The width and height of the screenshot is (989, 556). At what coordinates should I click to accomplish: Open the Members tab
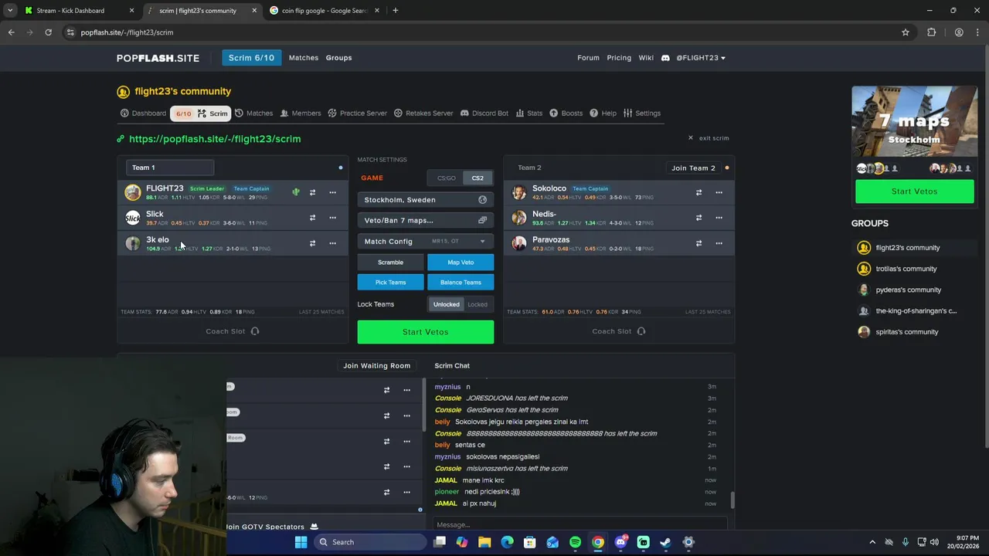click(300, 114)
